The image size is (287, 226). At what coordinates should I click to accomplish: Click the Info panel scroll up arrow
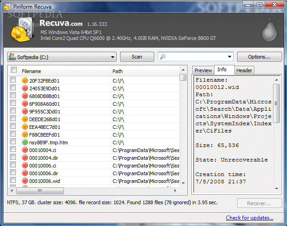pyautogui.click(x=277, y=80)
